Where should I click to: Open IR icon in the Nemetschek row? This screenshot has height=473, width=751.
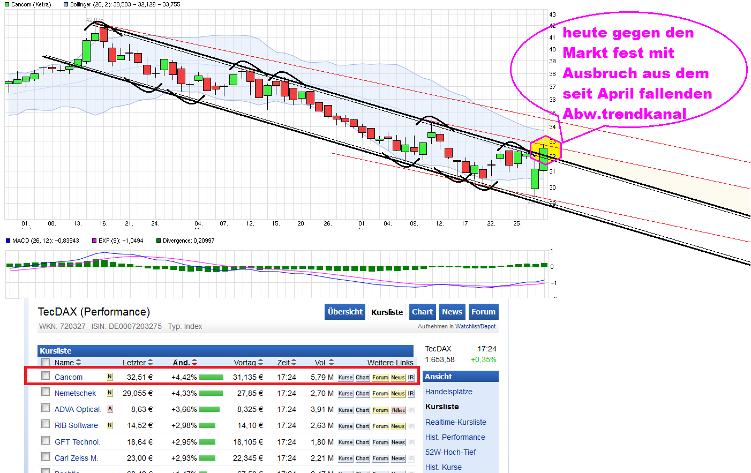[x=411, y=394]
